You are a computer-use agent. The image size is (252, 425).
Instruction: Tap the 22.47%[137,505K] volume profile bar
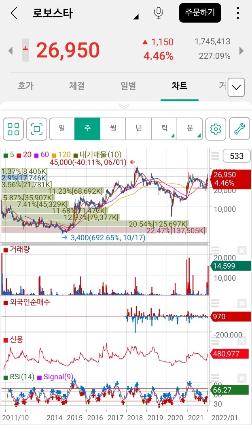(x=104, y=231)
